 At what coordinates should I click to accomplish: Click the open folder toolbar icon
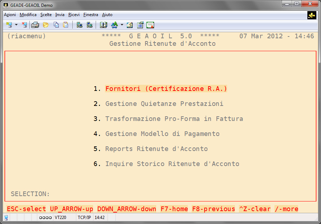coord(45,25)
